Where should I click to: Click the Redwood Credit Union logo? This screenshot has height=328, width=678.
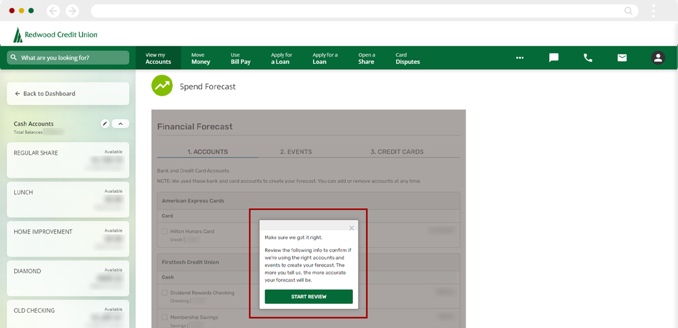tap(55, 35)
